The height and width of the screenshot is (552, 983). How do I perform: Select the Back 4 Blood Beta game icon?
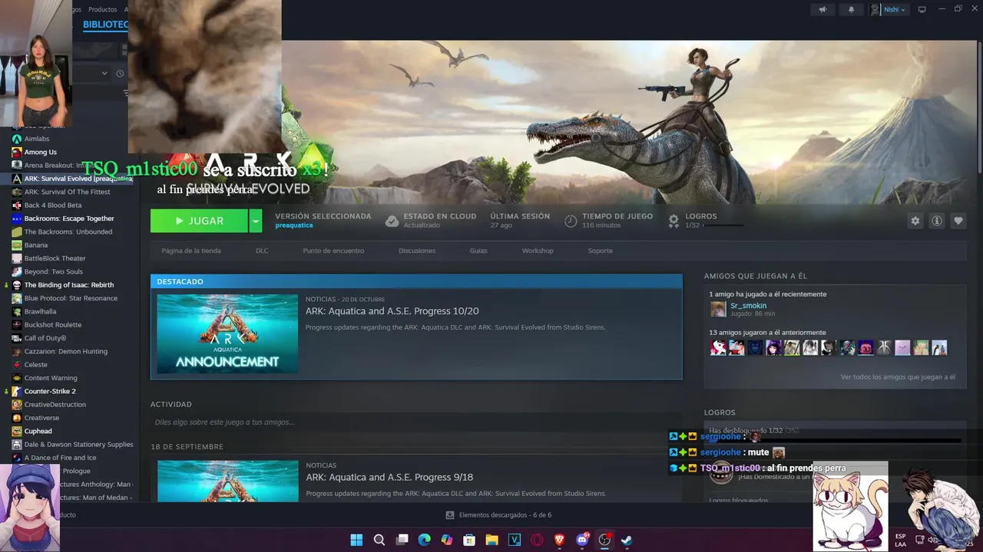pos(17,205)
